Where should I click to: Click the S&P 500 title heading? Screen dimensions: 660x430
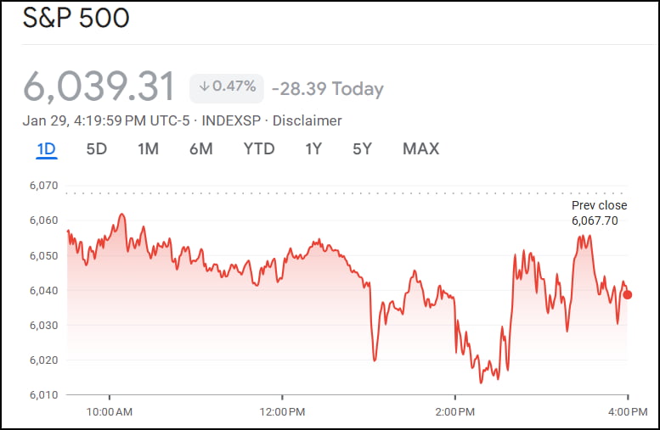tap(76, 18)
